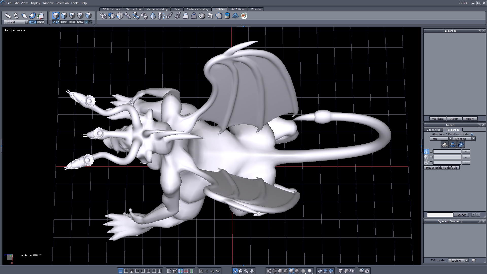Click the eye view icon in bottom bar
The image size is (487, 274).
pos(218,271)
